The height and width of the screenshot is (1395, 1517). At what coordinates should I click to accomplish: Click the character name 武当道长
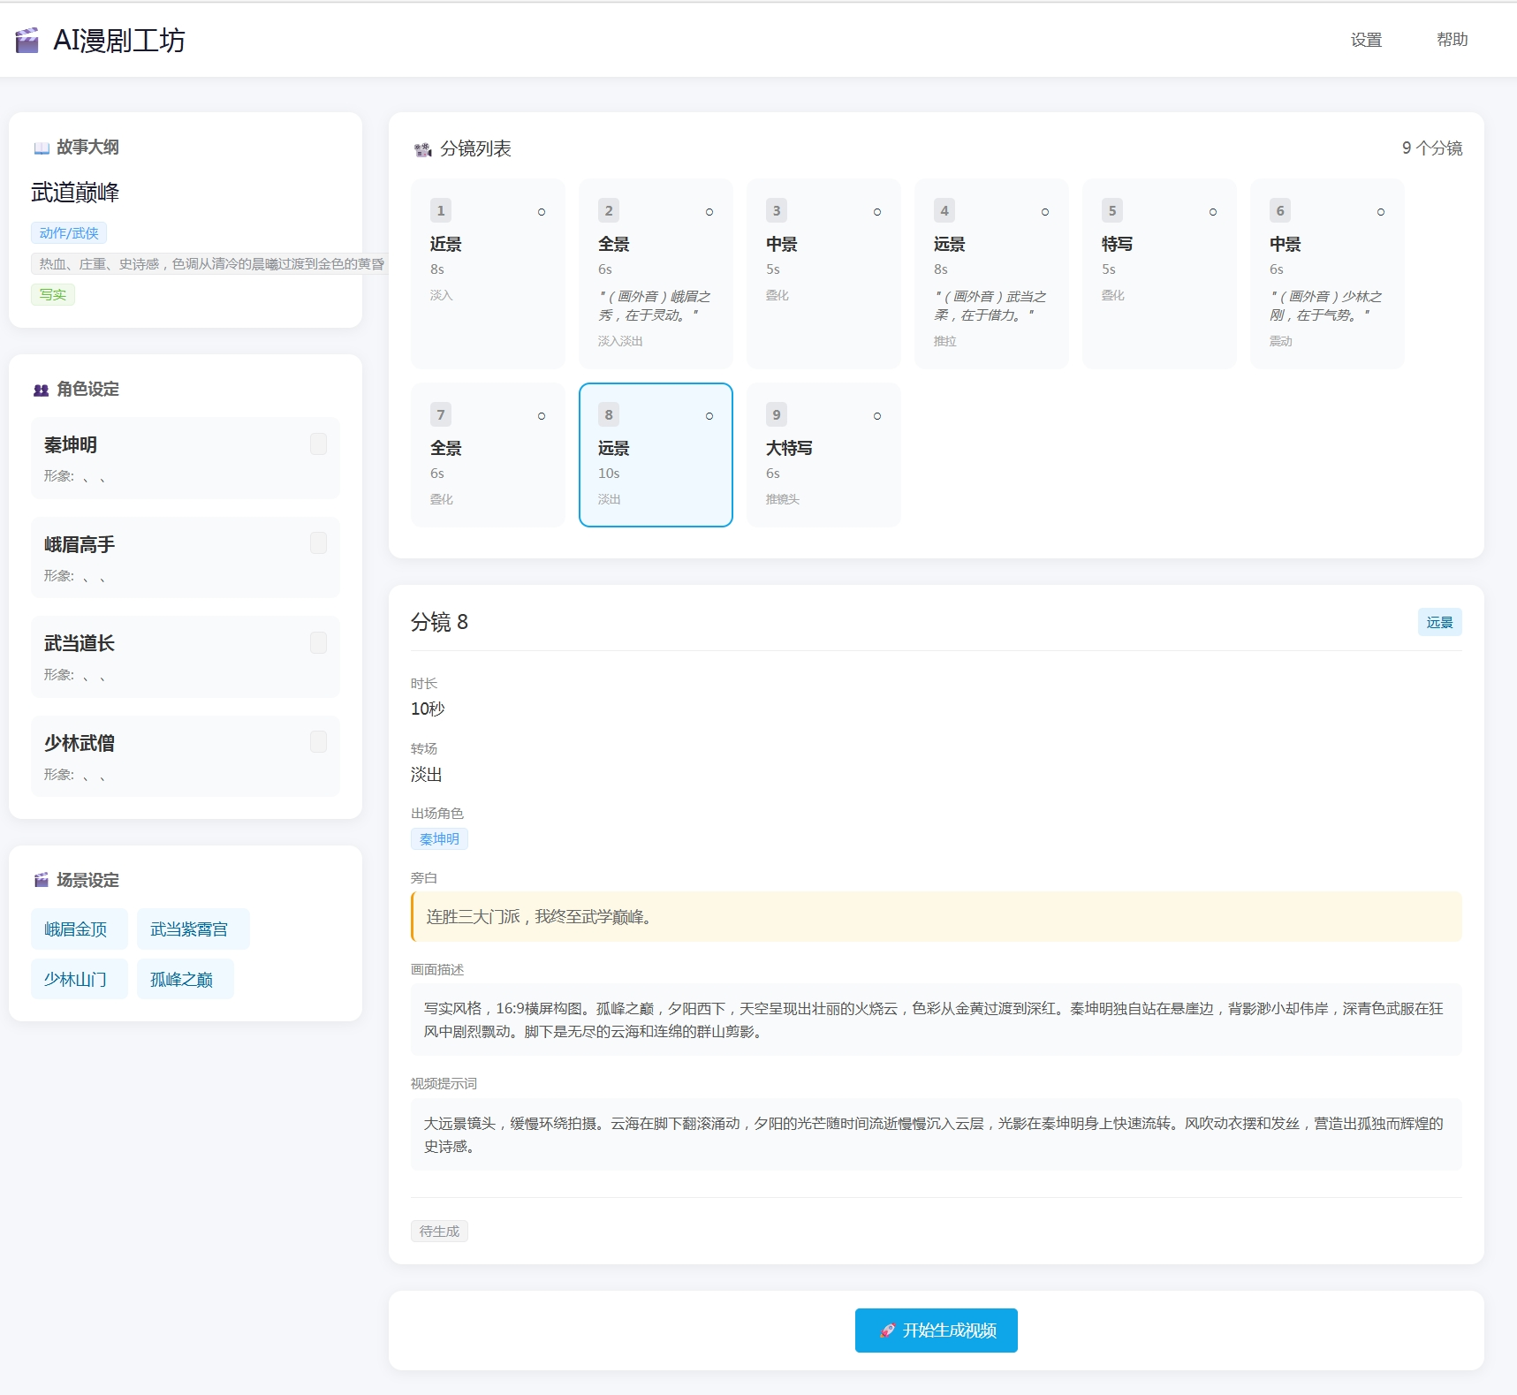(80, 644)
